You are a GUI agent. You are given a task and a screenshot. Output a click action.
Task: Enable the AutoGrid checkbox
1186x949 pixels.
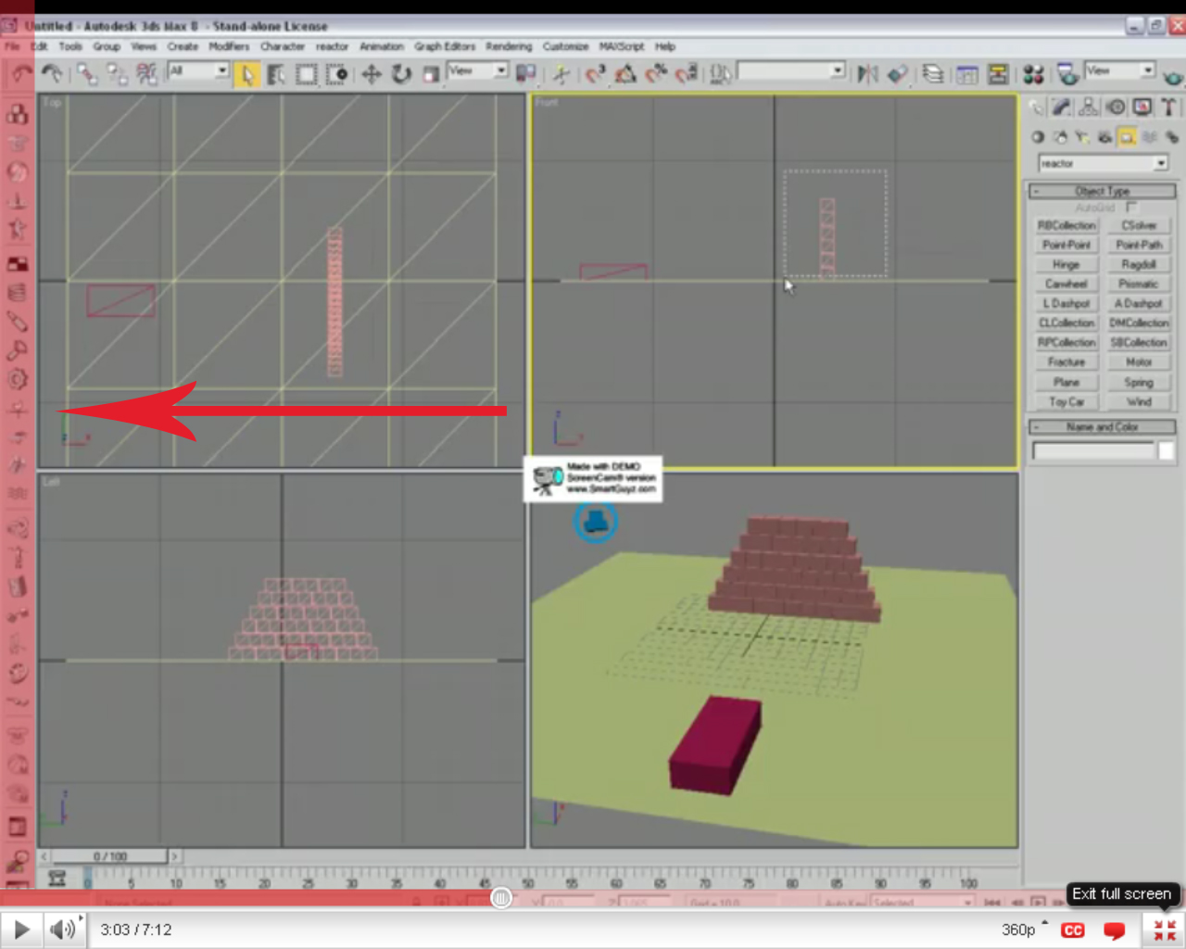pyautogui.click(x=1131, y=208)
